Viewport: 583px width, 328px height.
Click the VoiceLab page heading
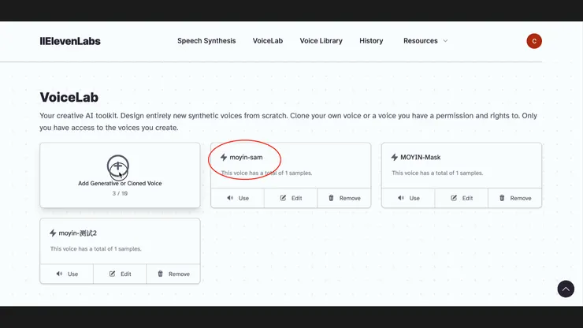point(69,97)
